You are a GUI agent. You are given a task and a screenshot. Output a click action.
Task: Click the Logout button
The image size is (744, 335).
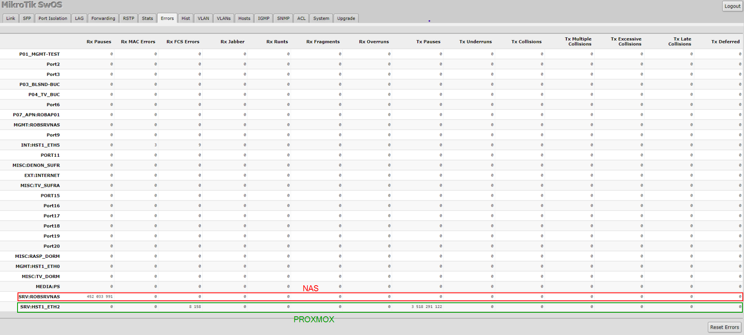732,6
